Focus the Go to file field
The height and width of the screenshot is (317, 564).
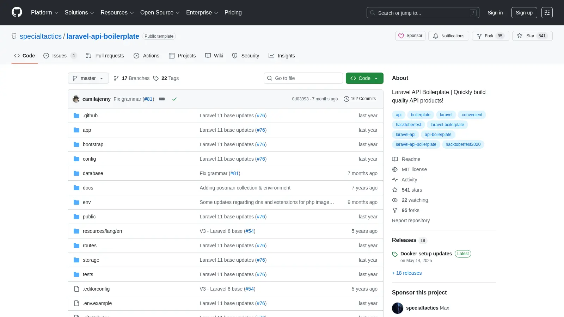303,78
